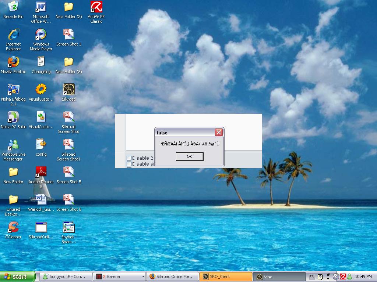Launch Spybot - Search & Destroy
377x282 pixels.
pos(68,228)
